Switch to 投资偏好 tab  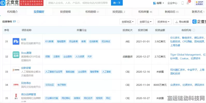39,12
